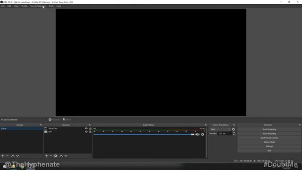The height and width of the screenshot is (170, 302).
Task: Increase transition Duration with up arrow
Action: point(234,133)
